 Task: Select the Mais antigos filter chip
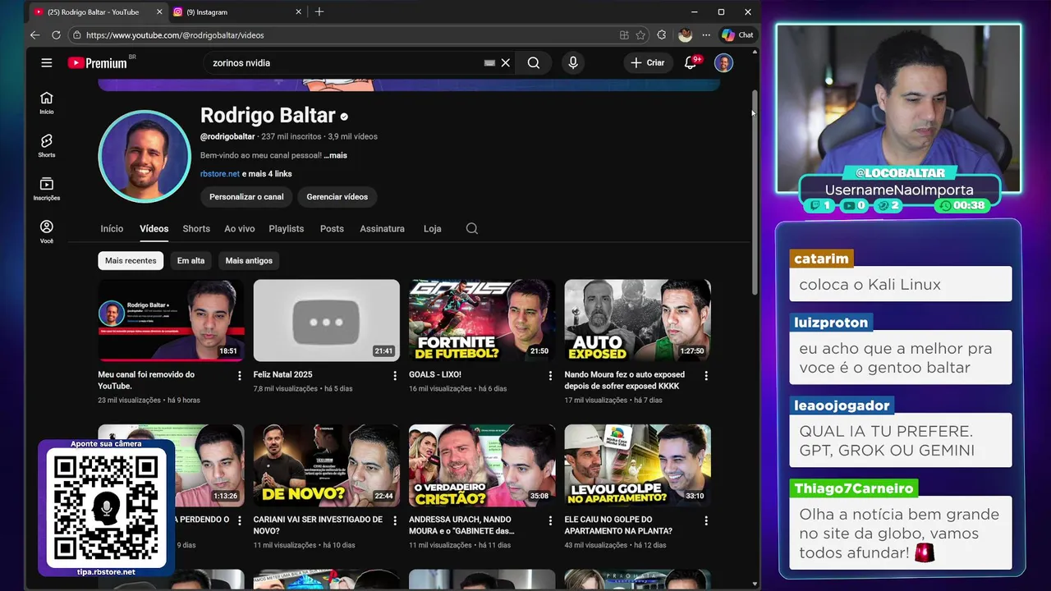[x=249, y=260]
